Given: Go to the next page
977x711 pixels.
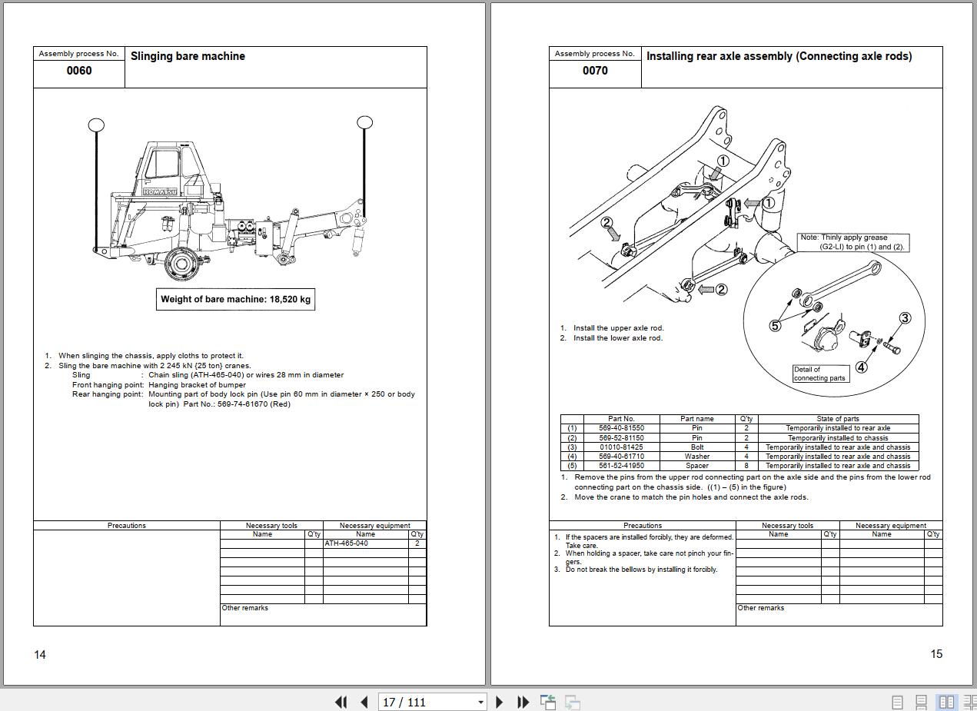Looking at the screenshot, I should 500,702.
